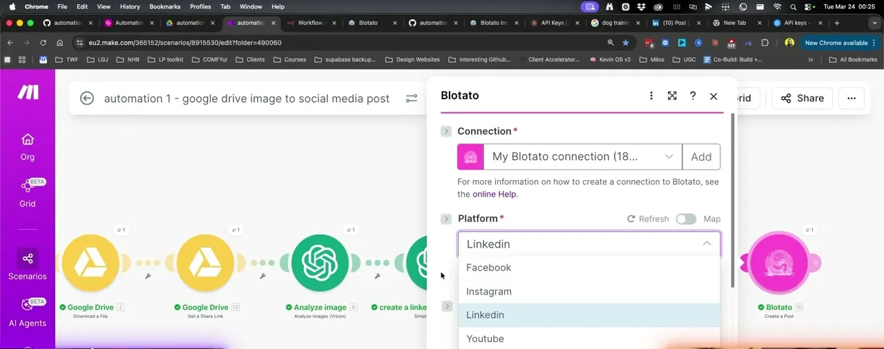This screenshot has height=349, width=884.
Task: Open AI Agents in the sidebar
Action: 28,312
